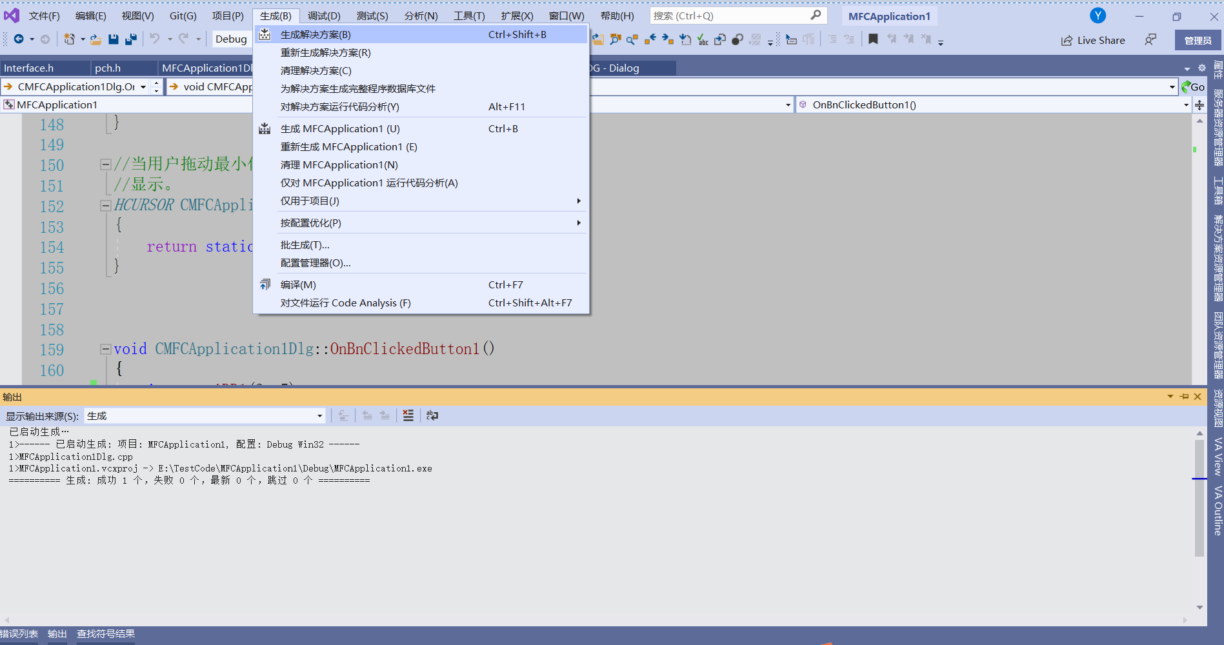Collapse OnBnClickedButton1 function at line 159

pyautogui.click(x=105, y=349)
